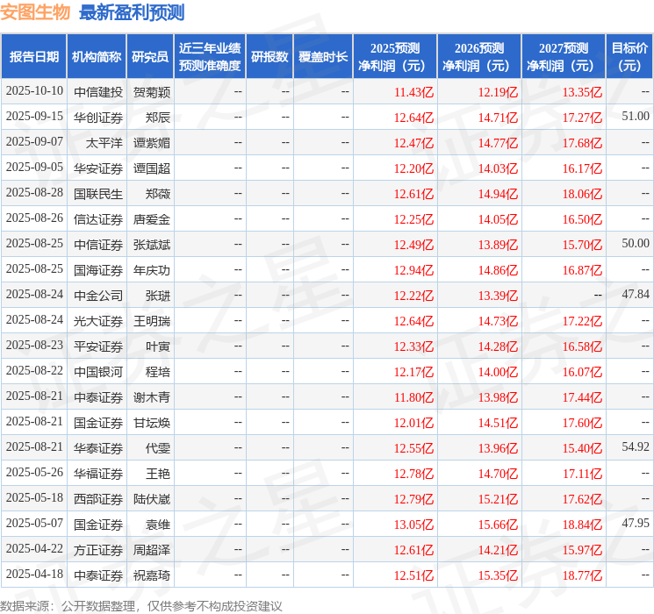Click the 2025预测净利润 column header
The height and width of the screenshot is (614, 654).
point(395,57)
